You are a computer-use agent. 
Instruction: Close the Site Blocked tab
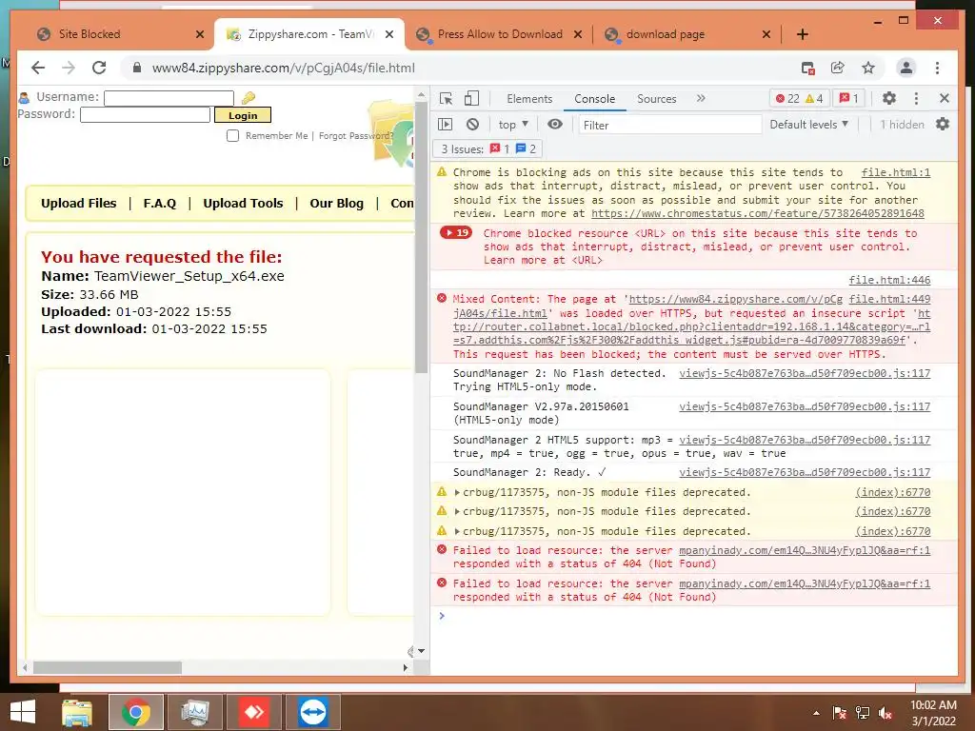click(x=200, y=34)
